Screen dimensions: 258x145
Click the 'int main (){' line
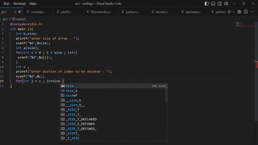click(21, 29)
